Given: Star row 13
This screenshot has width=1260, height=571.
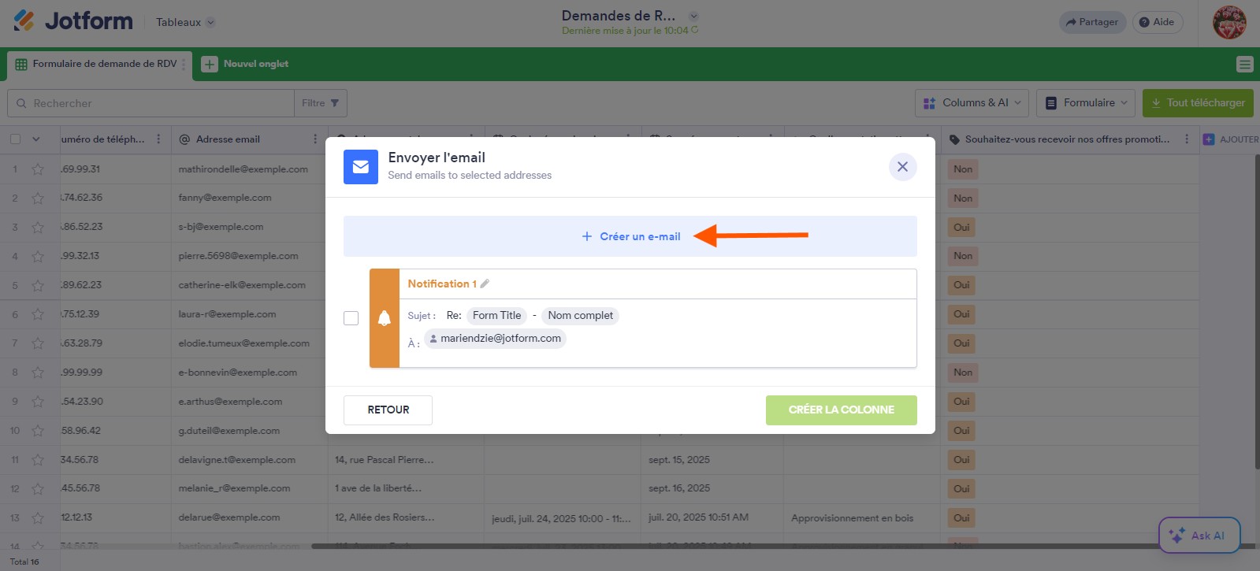Looking at the screenshot, I should 37,518.
